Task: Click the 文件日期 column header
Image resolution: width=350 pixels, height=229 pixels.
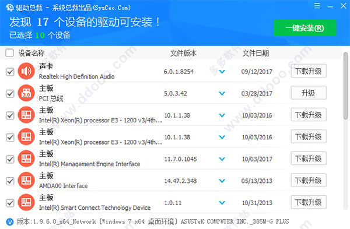Action: point(256,53)
